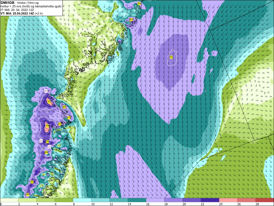274x206 pixels.
Task: Click the legend scale number 16
Action: (148, 204)
